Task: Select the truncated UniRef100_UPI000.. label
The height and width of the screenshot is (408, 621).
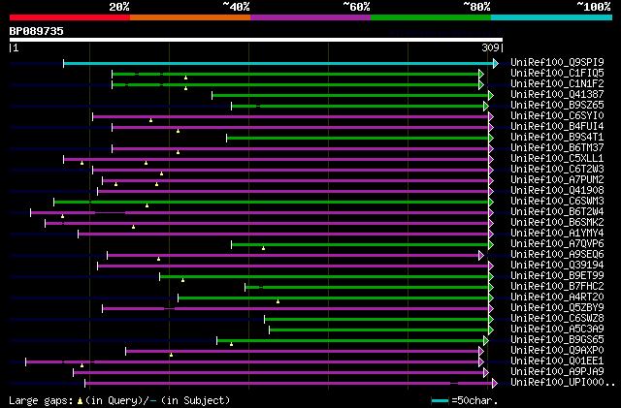Action: pos(563,383)
